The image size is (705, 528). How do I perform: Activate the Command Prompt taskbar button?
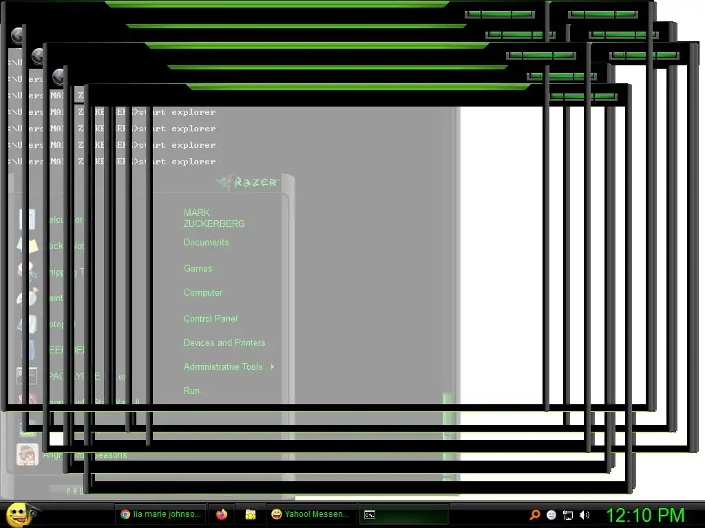click(405, 514)
